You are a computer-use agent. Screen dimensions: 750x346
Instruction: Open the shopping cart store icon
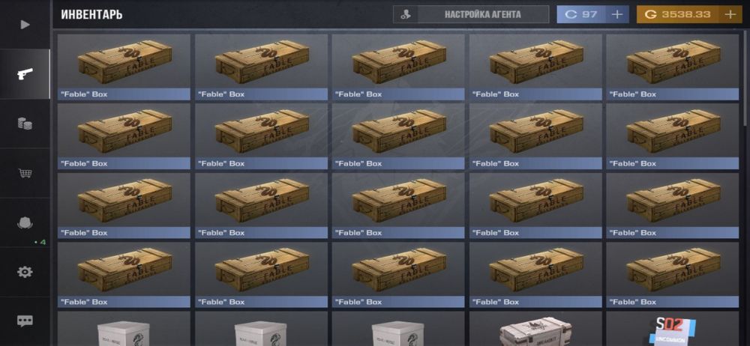coord(25,173)
